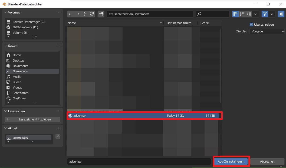Open the display settings dropdown arrow
286x168 pixels.
tap(255, 14)
